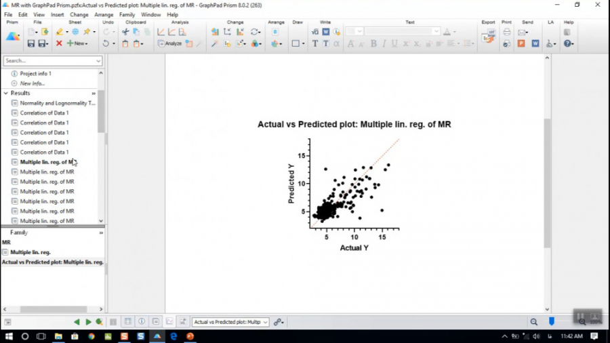This screenshot has width=610, height=343.
Task: Click the zoom slider handle
Action: point(552,321)
